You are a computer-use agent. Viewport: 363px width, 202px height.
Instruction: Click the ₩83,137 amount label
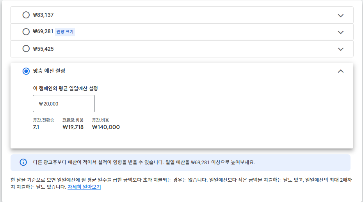click(x=43, y=15)
